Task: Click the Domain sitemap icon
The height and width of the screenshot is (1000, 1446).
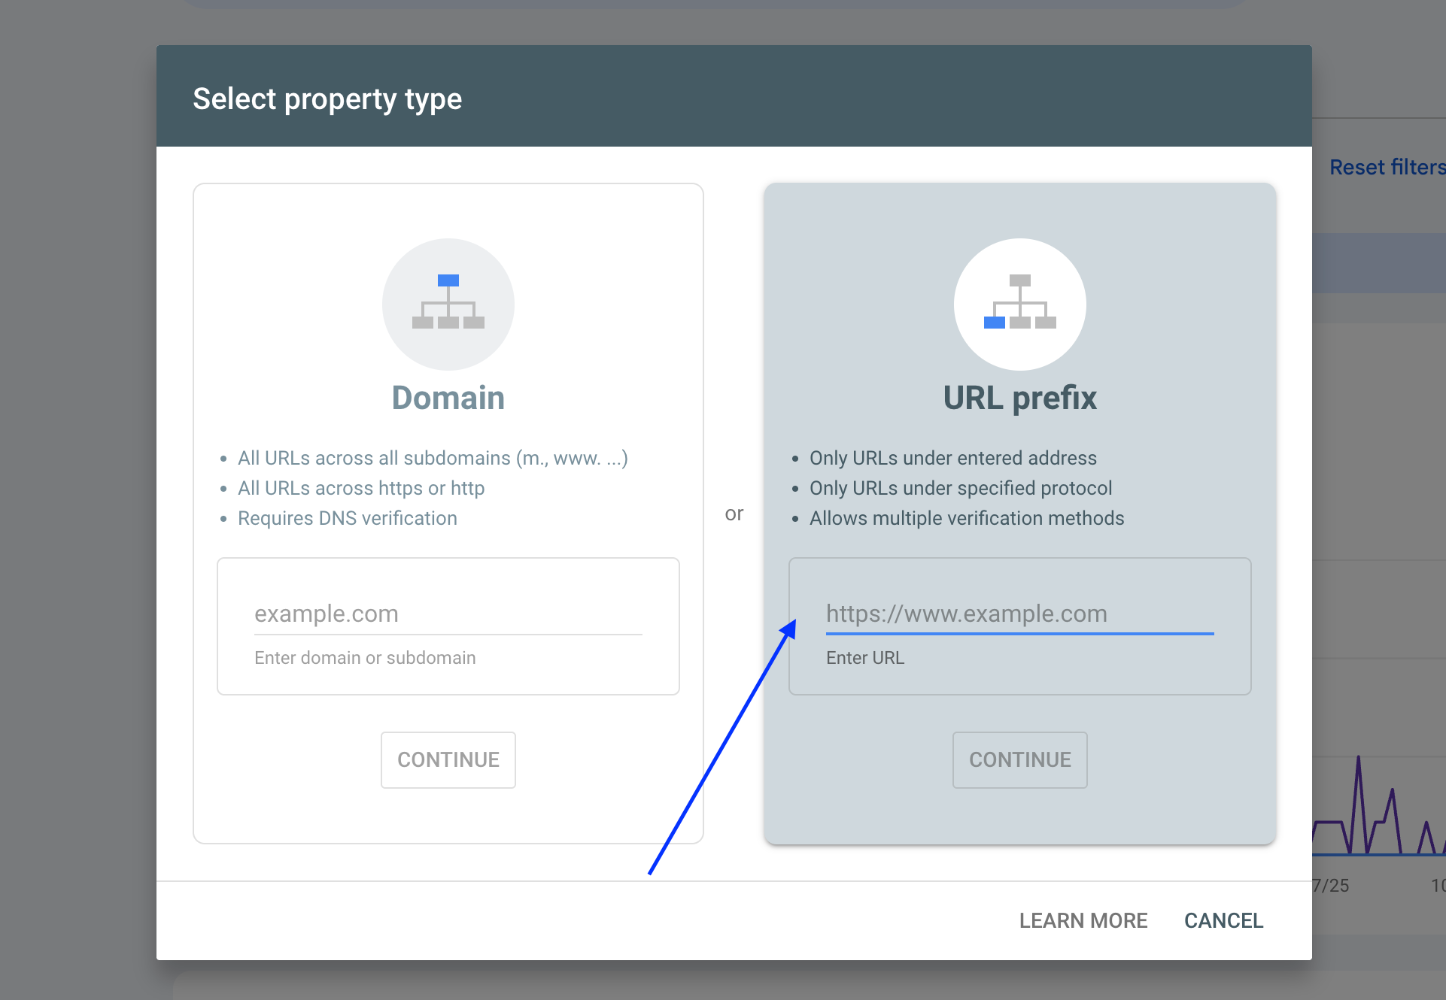Action: 448,304
